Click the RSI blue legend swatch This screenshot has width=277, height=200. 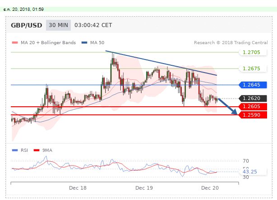tap(15, 150)
